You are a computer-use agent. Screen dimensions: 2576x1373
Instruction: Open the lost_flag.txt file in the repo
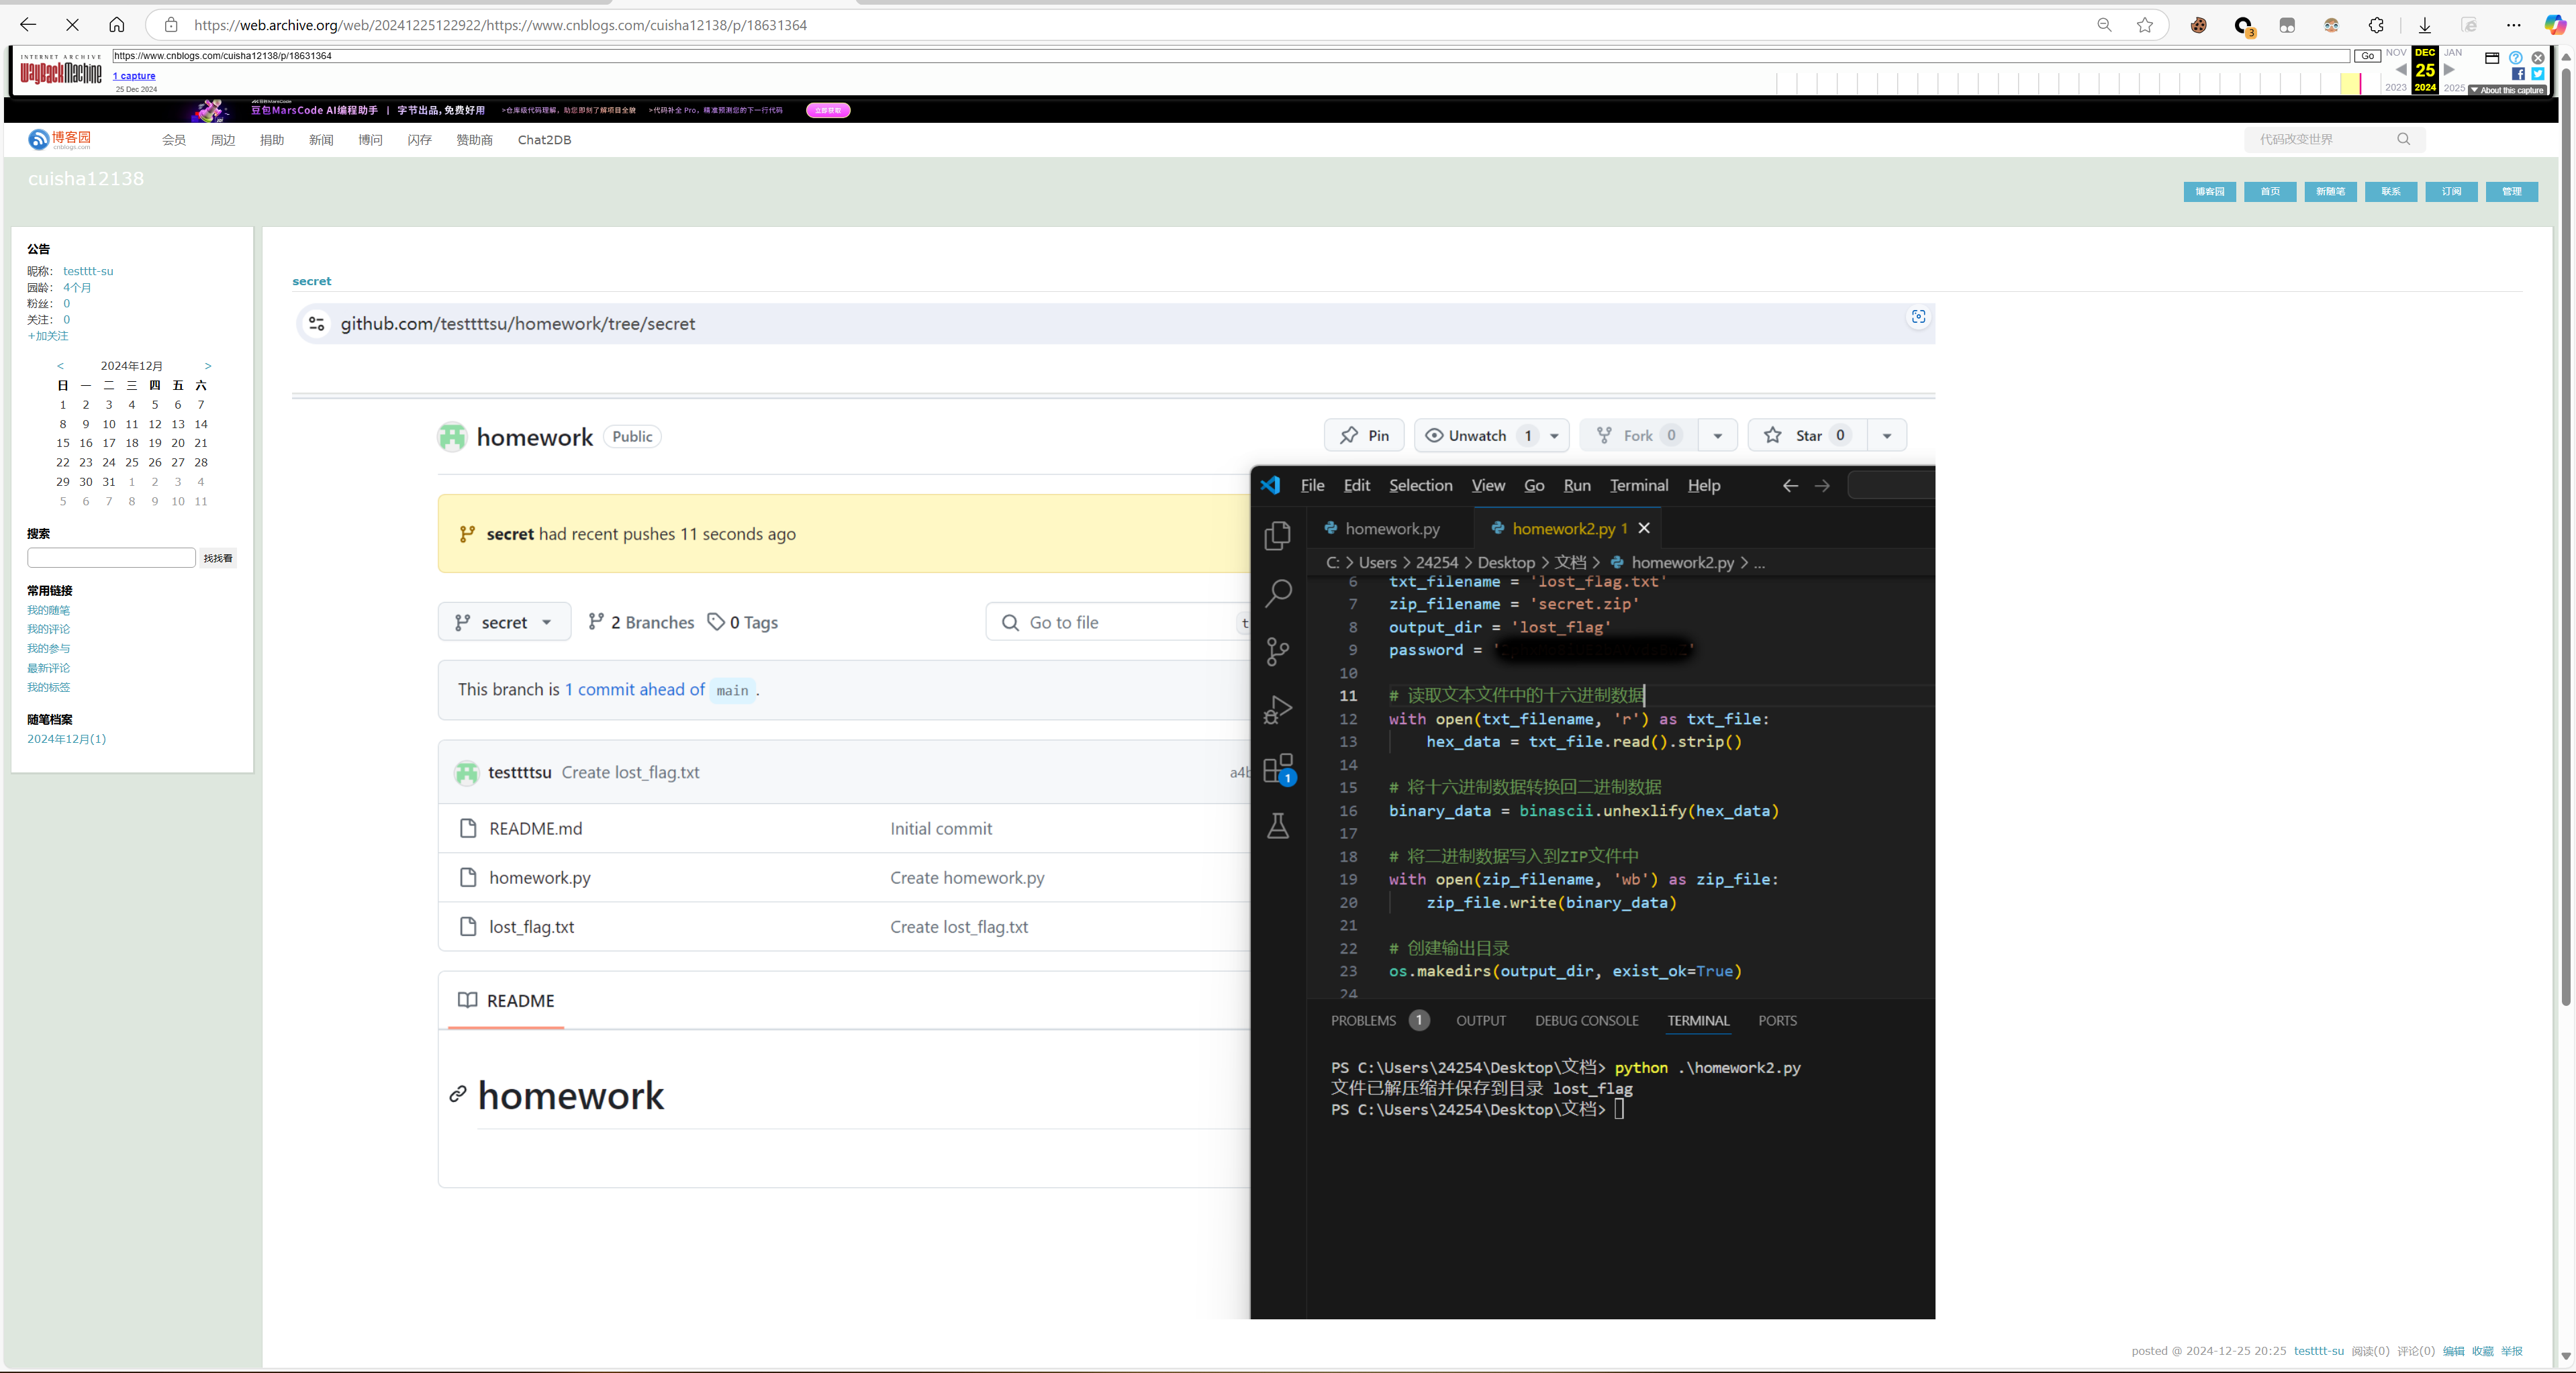531,926
